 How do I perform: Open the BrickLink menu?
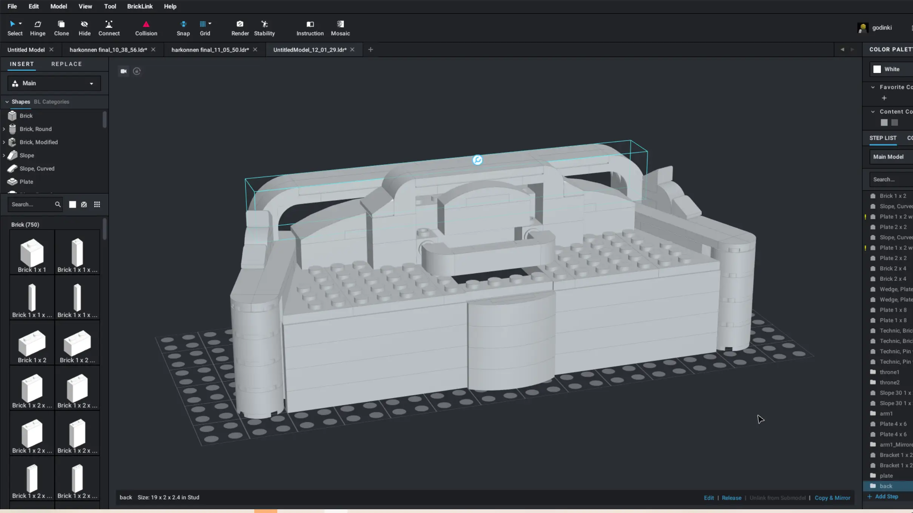[x=140, y=6]
